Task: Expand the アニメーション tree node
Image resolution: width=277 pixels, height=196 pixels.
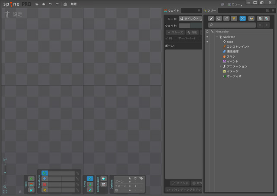Action: 220,66
